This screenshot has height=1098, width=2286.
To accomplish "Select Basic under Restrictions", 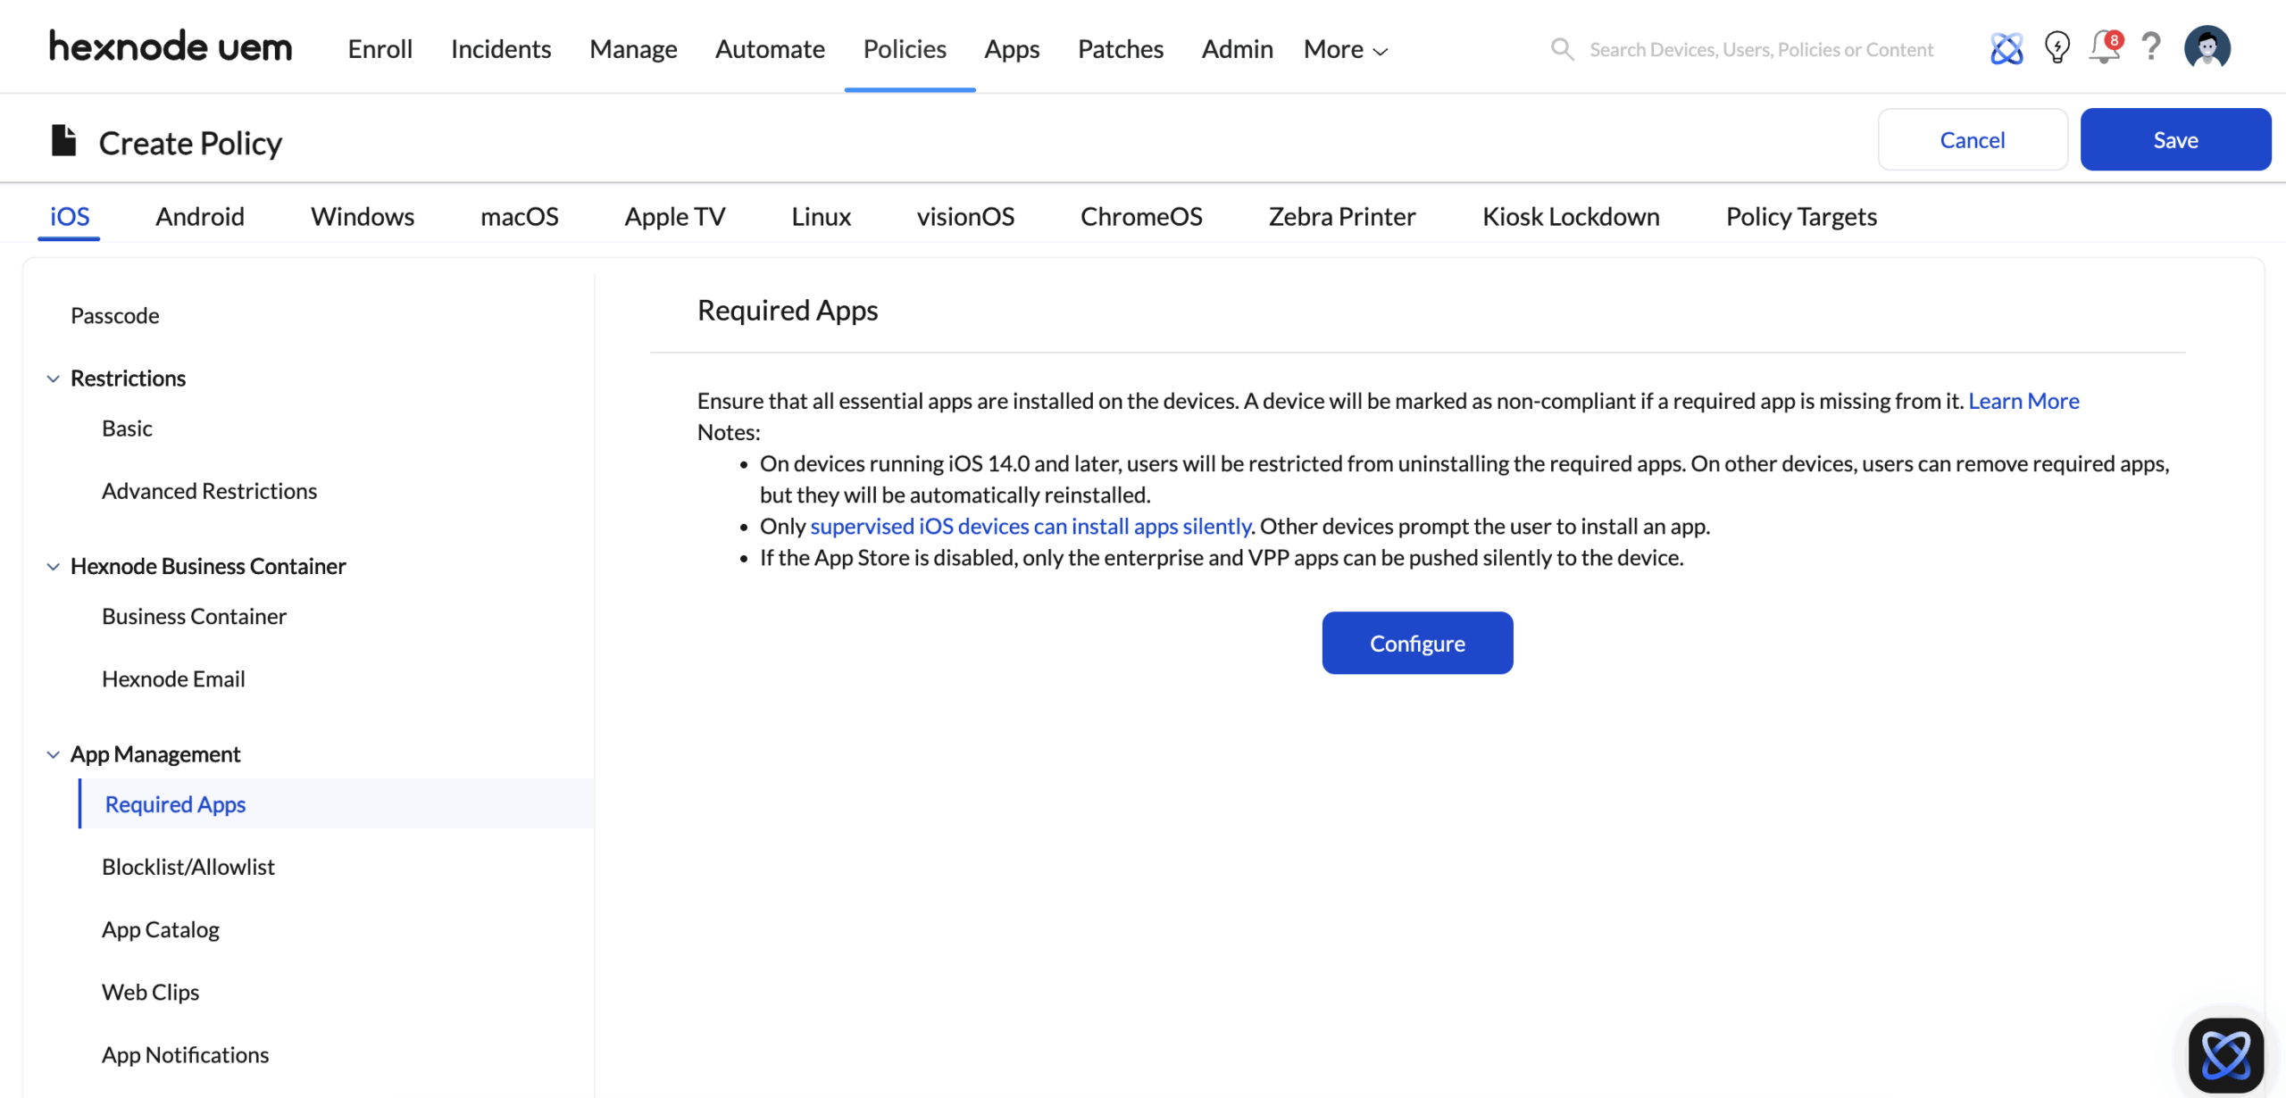I will coord(127,428).
